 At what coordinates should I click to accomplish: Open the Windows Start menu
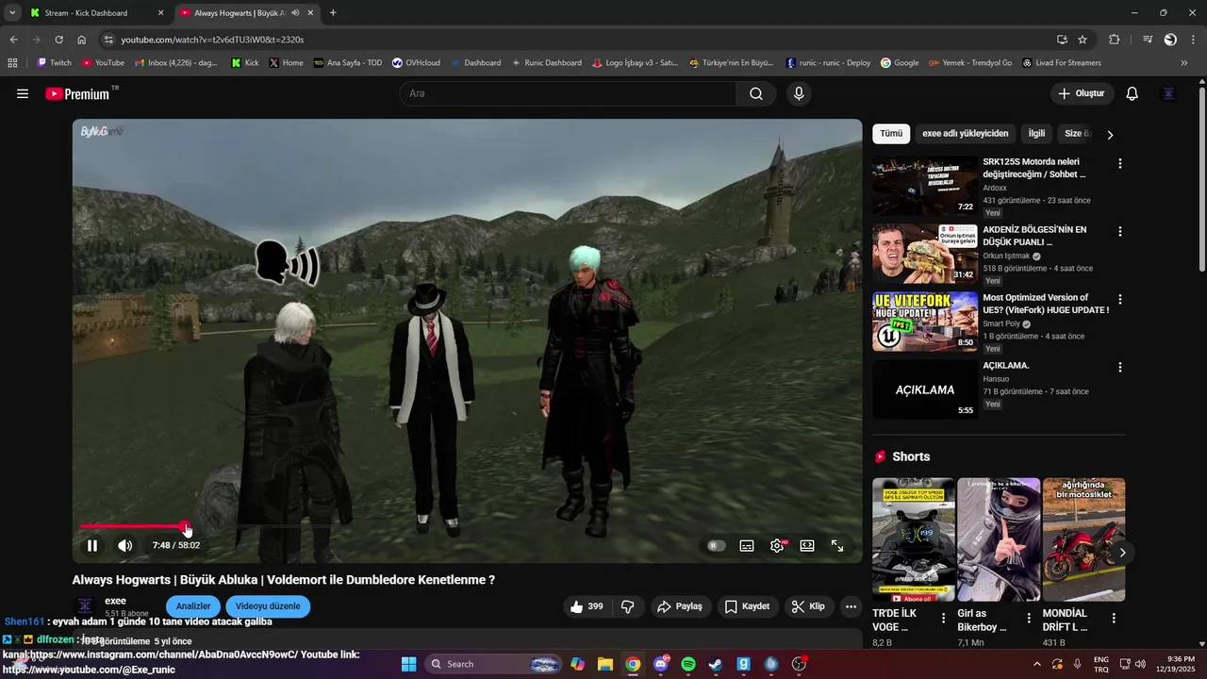(x=408, y=664)
